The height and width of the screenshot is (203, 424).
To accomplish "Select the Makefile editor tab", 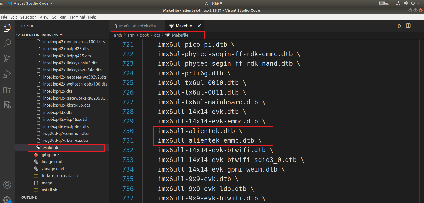I will [184, 26].
